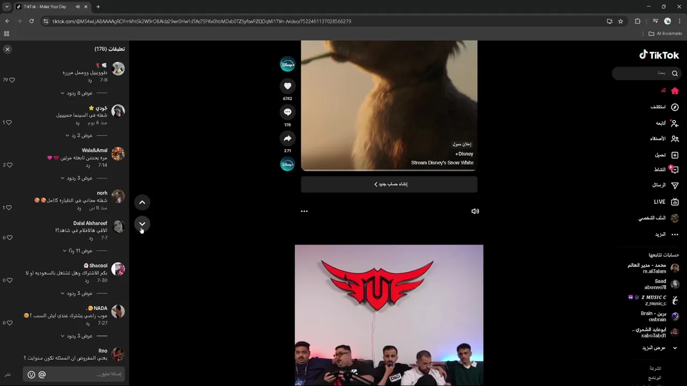
Task: Open the Friends (الأصدقاء) tab
Action: 664,138
